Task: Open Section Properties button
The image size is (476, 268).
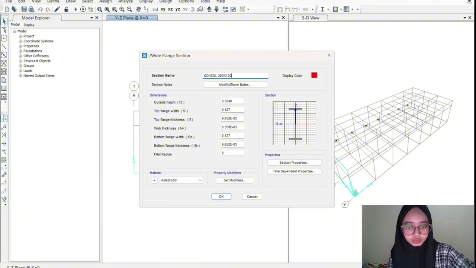Action: tap(294, 163)
